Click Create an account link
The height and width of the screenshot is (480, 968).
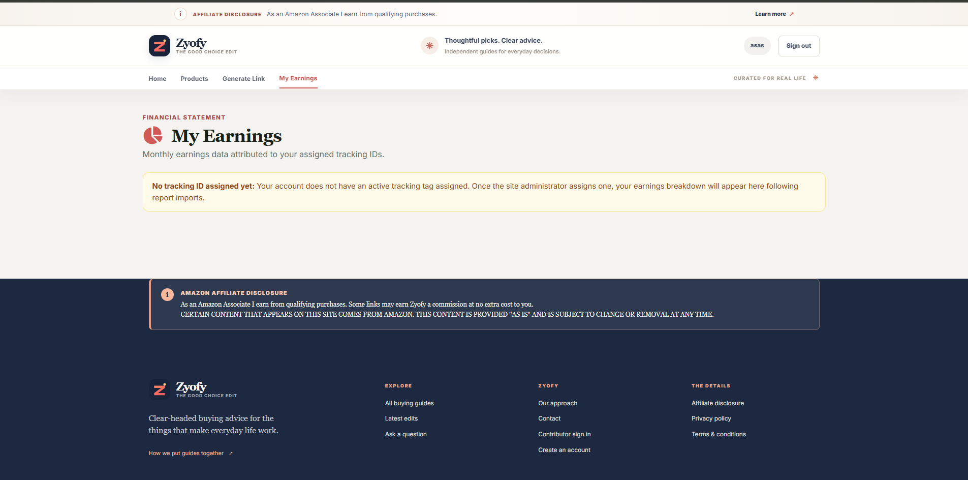(x=565, y=450)
